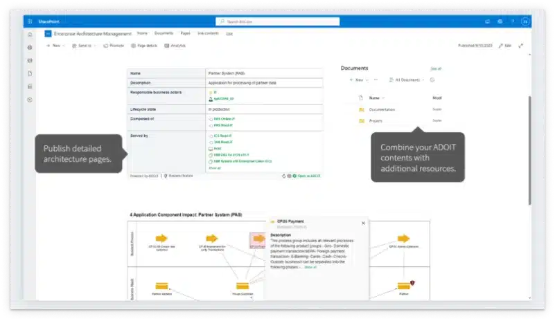The width and height of the screenshot is (555, 321).
Task: Click Edit link in site navigation
Action: click(229, 34)
